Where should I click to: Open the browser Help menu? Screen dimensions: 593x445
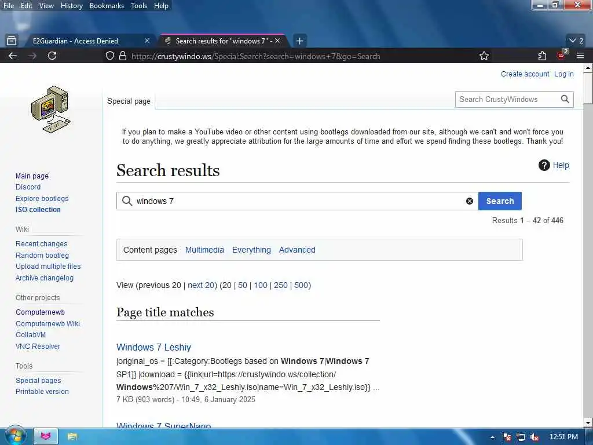(x=161, y=6)
